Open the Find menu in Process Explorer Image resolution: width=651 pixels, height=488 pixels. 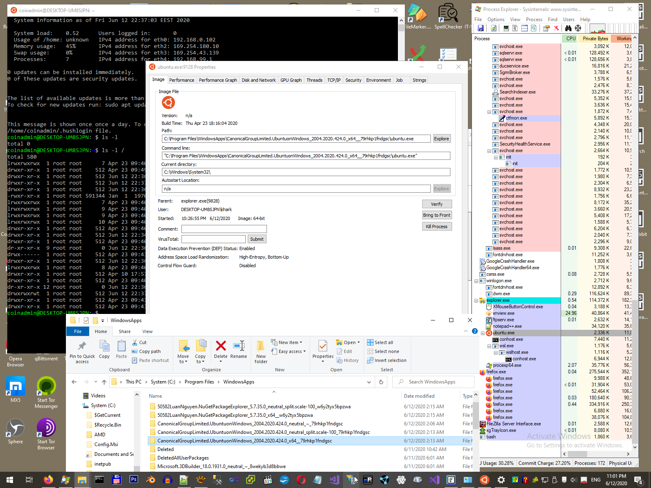[x=553, y=20]
